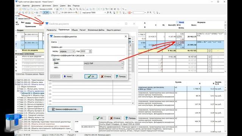Select the Расчет tab
This screenshot has height=136, width=242.
point(82,30)
